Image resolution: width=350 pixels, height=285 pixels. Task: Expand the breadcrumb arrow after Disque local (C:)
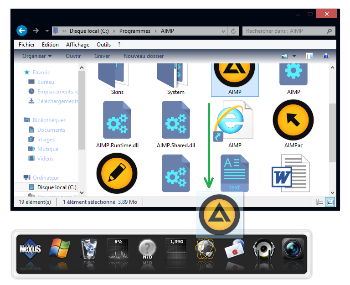click(x=114, y=31)
